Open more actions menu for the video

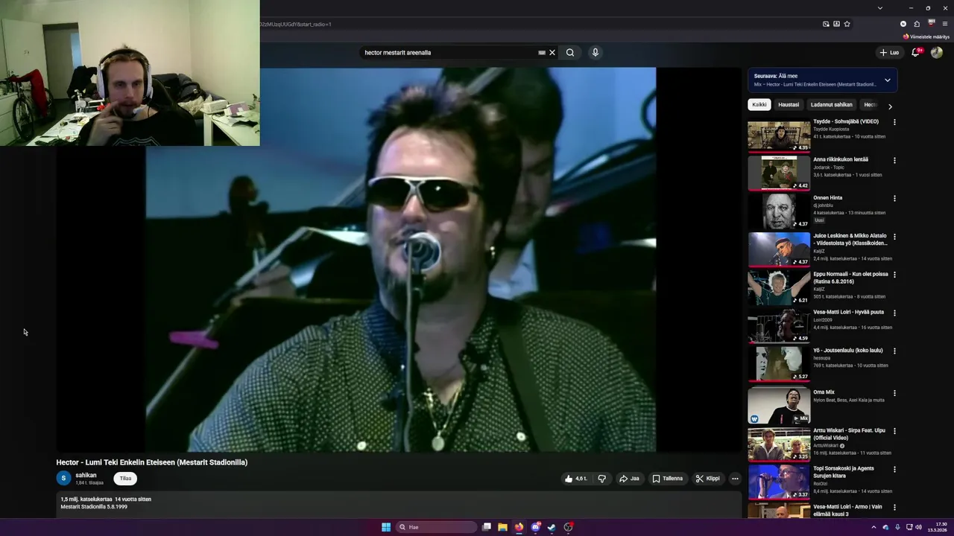pos(735,479)
